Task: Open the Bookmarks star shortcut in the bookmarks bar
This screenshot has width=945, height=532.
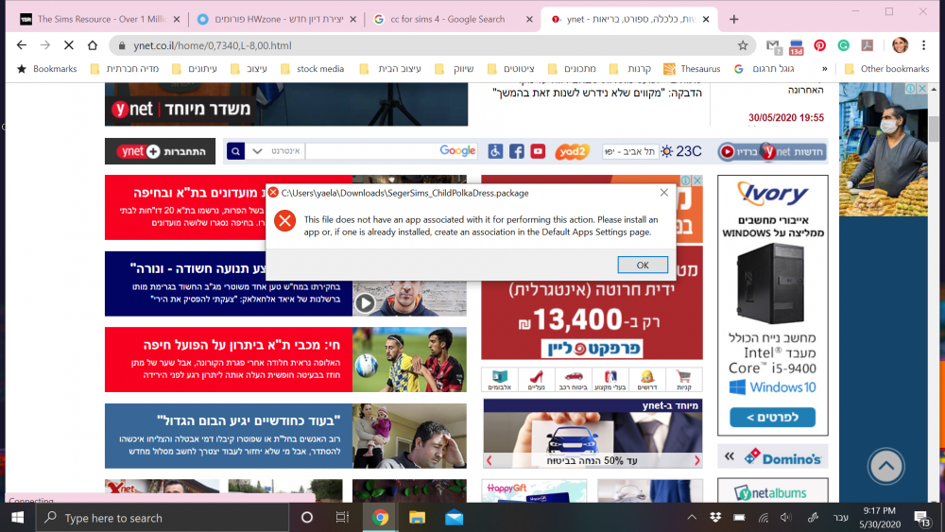Action: tap(47, 69)
